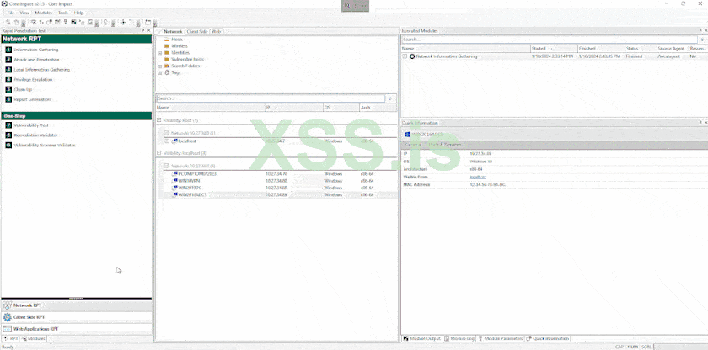Sort executed modules by the Finished column

[x=602, y=49]
